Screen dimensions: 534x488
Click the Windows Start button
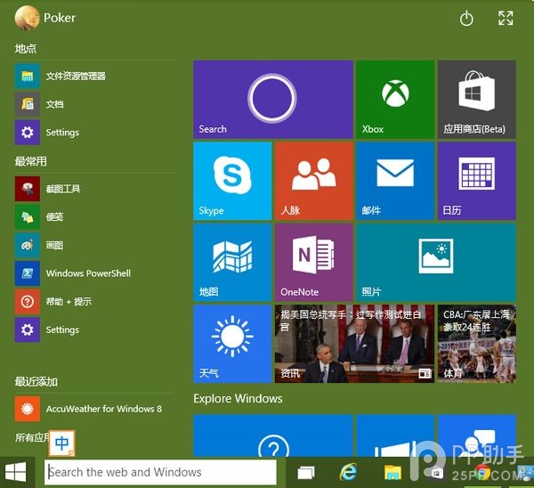coord(15,472)
